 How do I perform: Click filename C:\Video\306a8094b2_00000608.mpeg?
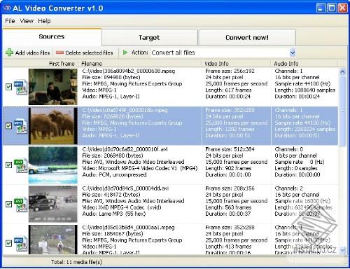[129, 71]
